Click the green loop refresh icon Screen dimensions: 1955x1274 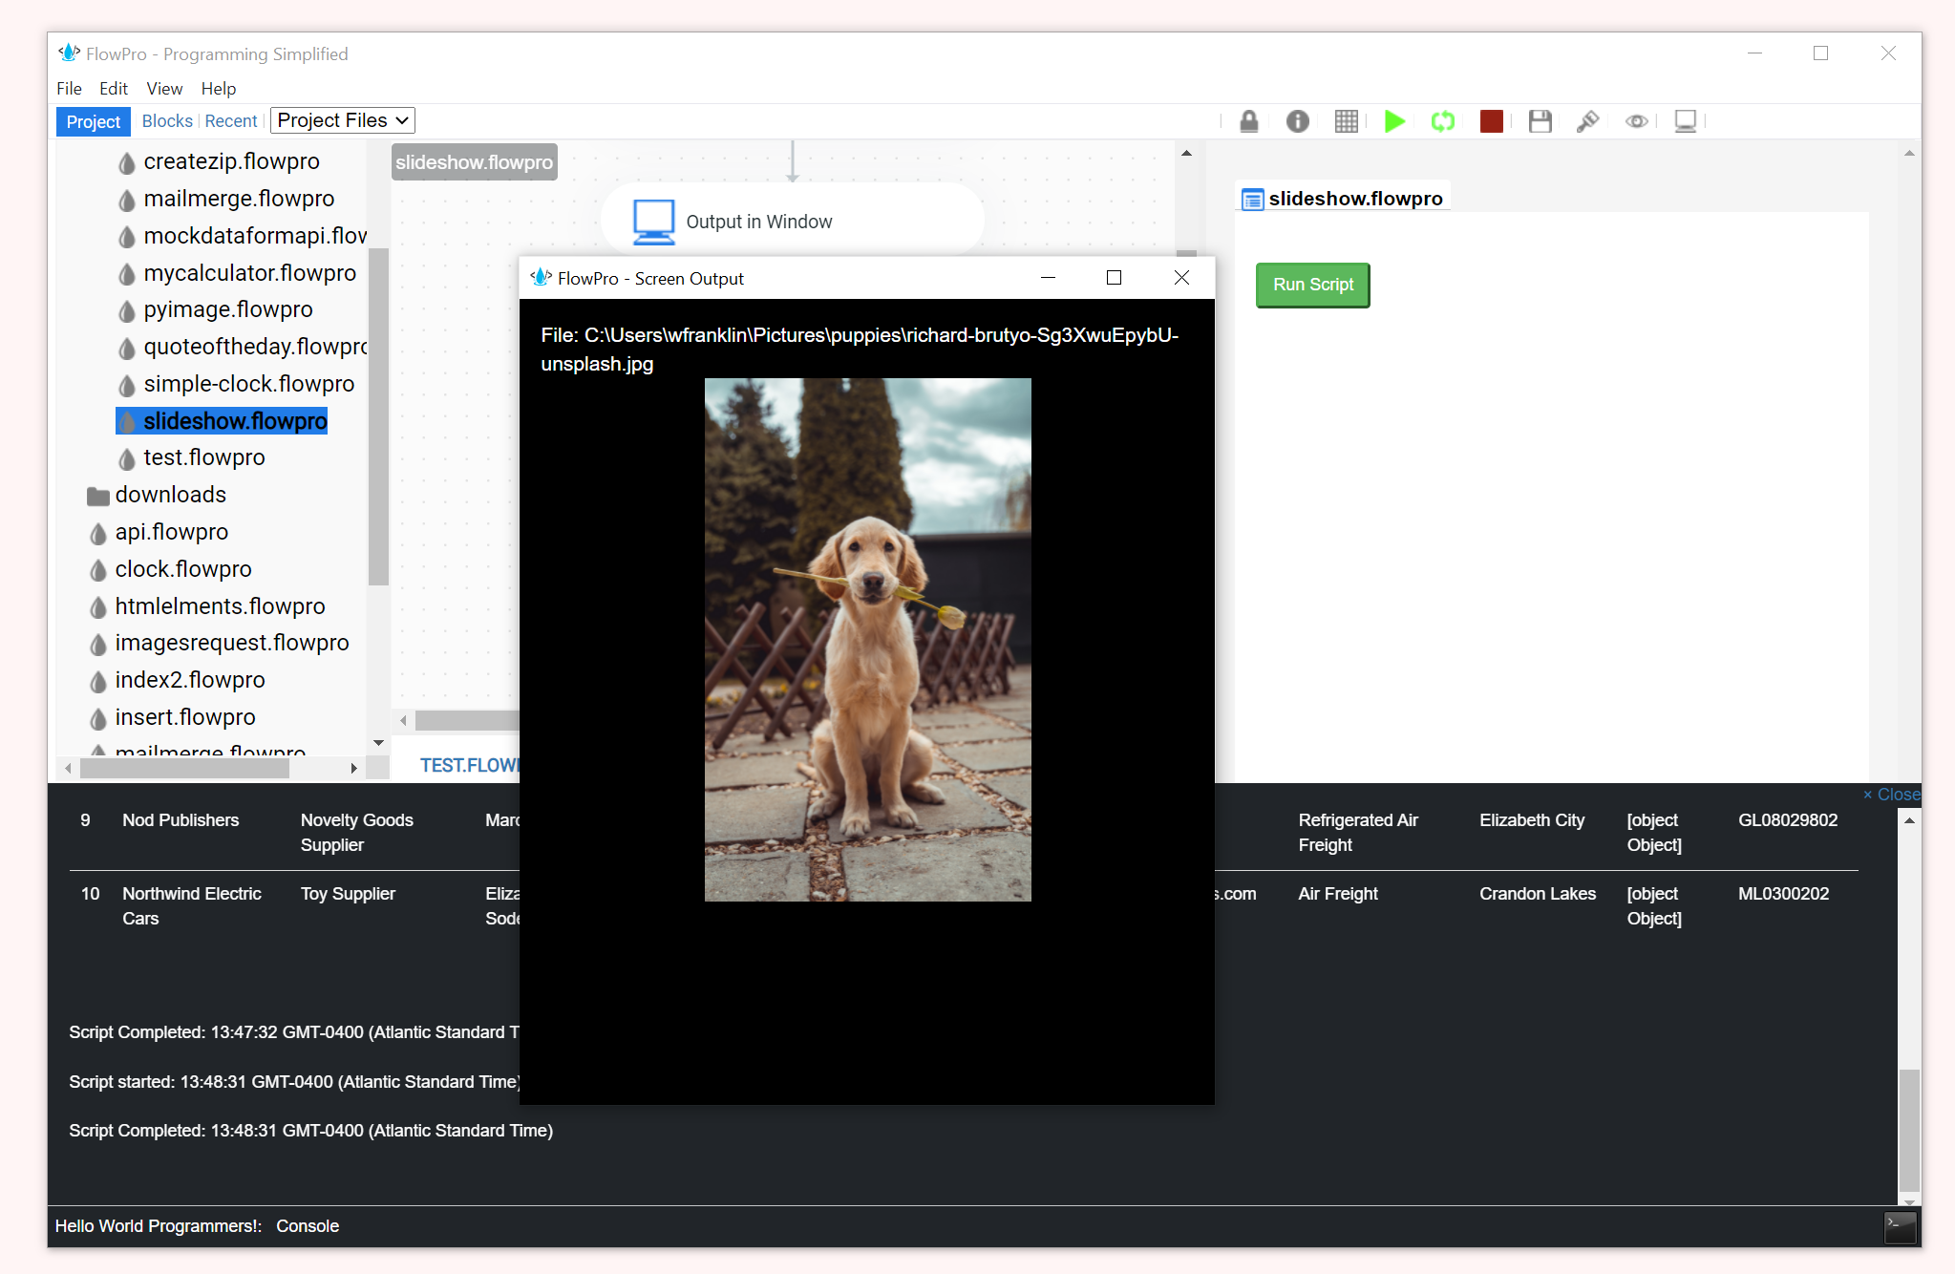tap(1443, 121)
